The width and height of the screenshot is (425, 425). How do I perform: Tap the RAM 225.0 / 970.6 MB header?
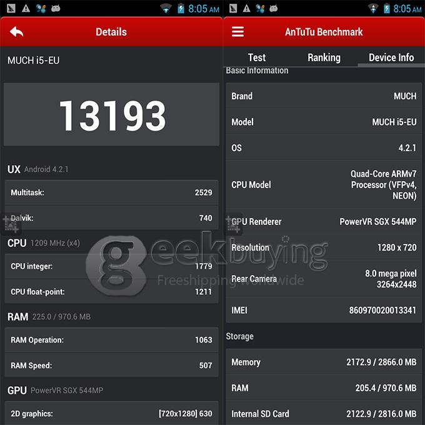click(x=49, y=317)
